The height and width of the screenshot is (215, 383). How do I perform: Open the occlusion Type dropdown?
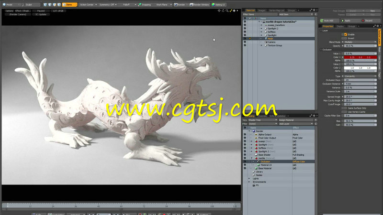(x=360, y=76)
